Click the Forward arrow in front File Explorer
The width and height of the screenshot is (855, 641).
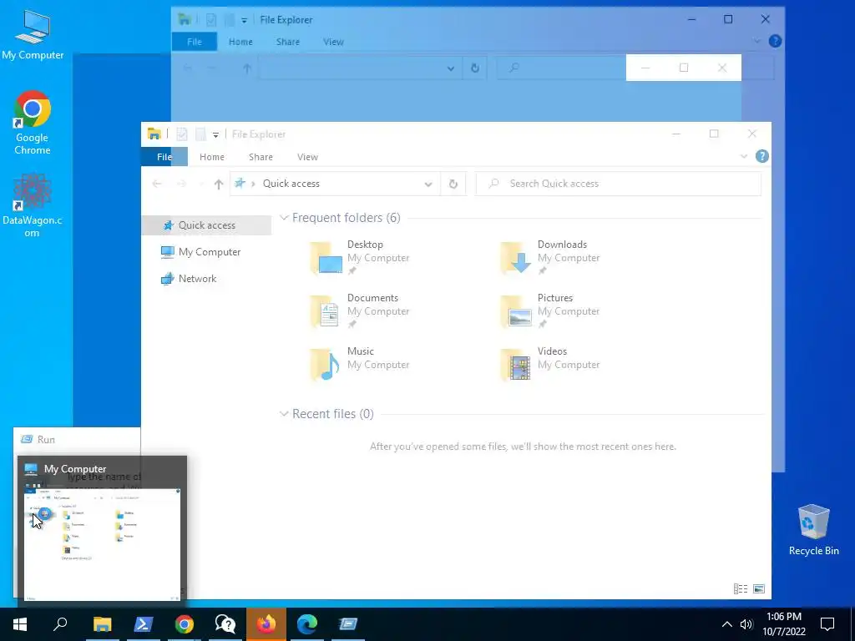click(x=181, y=184)
